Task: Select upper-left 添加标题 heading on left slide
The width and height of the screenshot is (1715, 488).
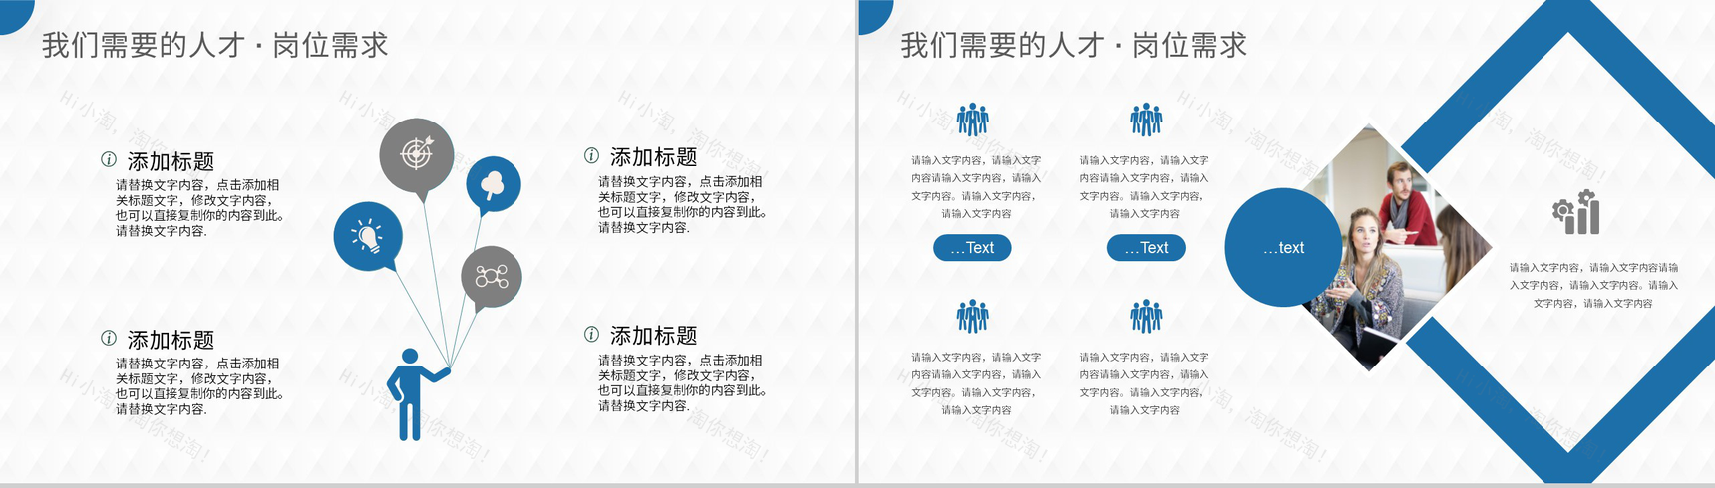Action: [171, 161]
